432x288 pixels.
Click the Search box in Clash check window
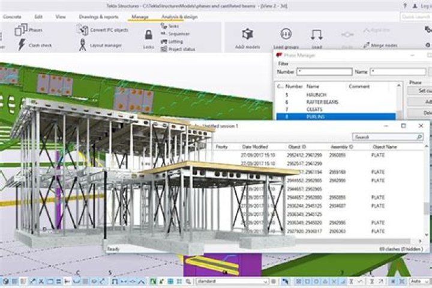(x=388, y=137)
